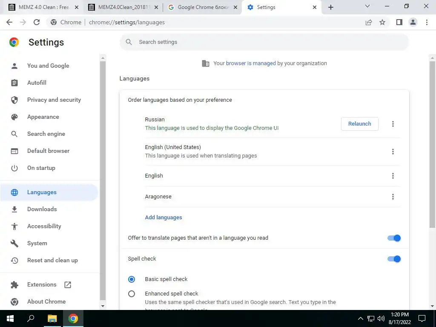Screen dimensions: 436x327
Task: Click the share page icon in the address bar
Action: click(x=369, y=22)
